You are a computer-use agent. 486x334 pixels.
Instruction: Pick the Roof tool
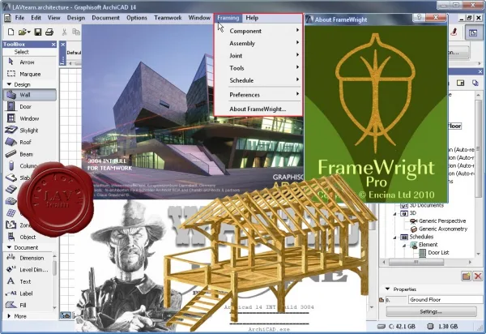(x=30, y=142)
